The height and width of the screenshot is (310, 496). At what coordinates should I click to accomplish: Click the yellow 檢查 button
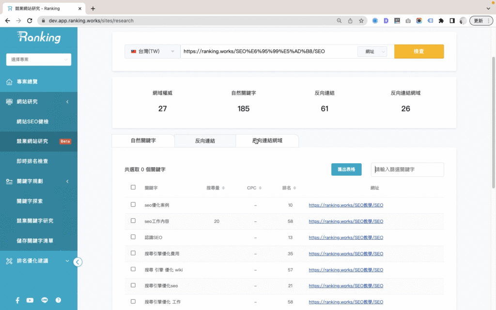pyautogui.click(x=419, y=51)
